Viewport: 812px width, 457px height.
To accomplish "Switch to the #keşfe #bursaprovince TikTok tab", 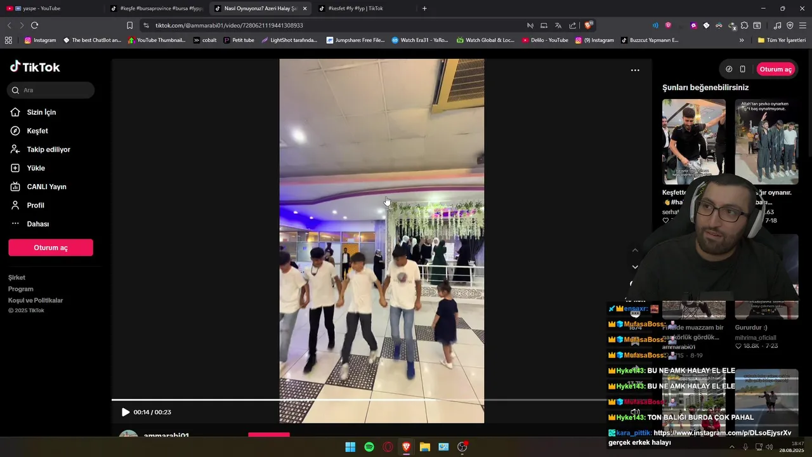I will click(156, 8).
